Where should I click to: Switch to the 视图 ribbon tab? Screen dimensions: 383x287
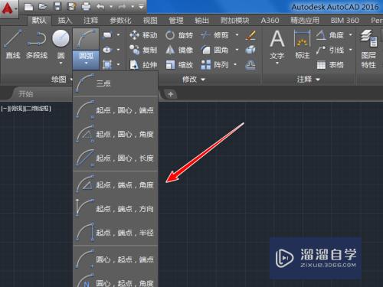click(150, 21)
